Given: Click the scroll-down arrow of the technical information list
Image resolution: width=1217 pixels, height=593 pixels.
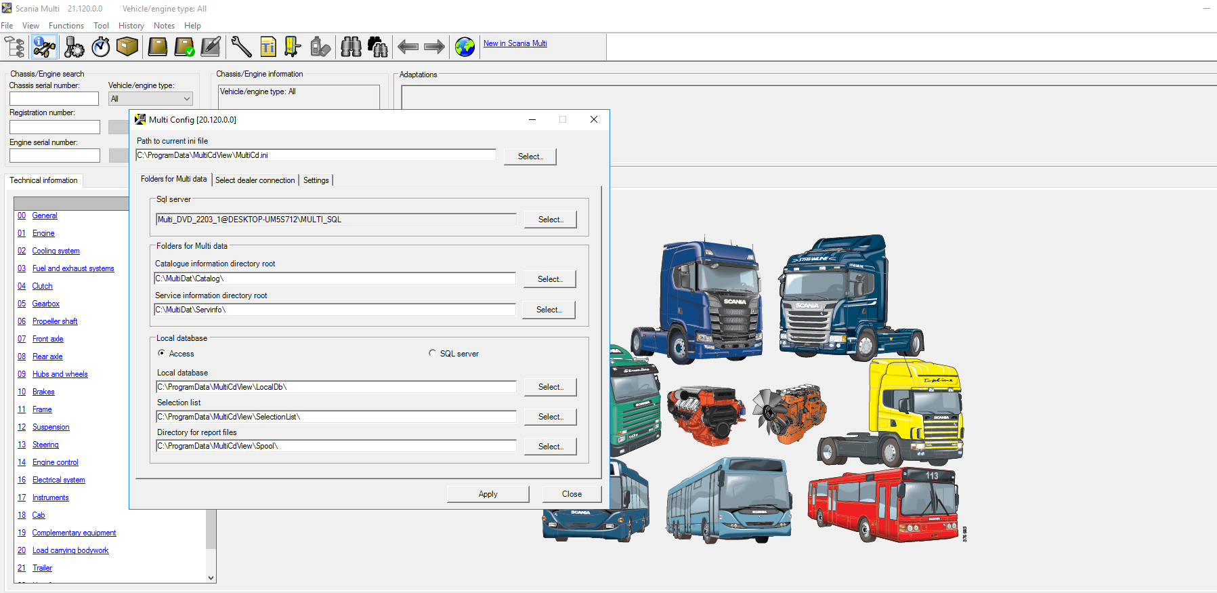Looking at the screenshot, I should pyautogui.click(x=211, y=577).
